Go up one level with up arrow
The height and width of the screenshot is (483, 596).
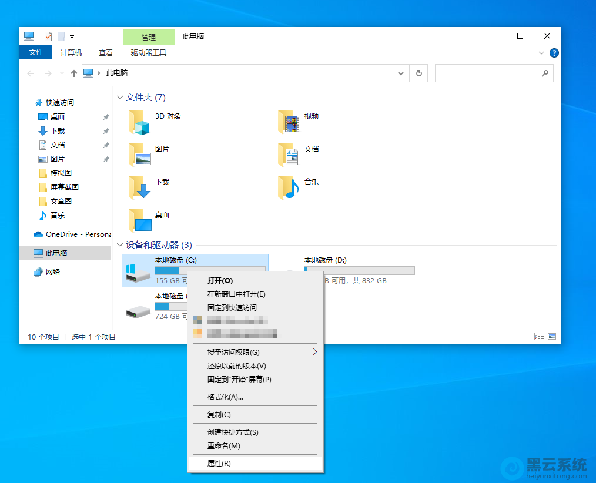(x=73, y=73)
